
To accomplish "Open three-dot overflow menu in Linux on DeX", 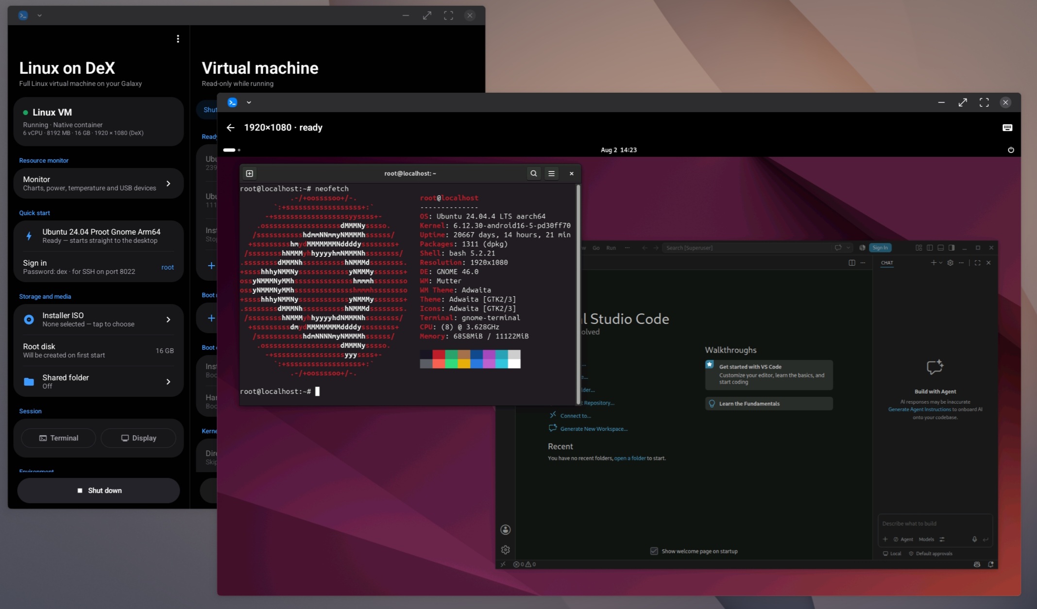I will (x=178, y=39).
